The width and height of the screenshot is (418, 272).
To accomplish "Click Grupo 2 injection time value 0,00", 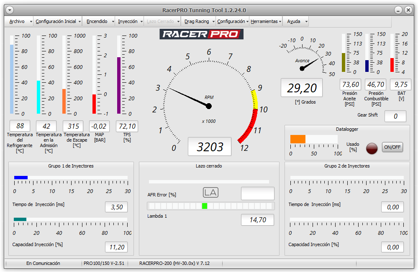I will [392, 207].
